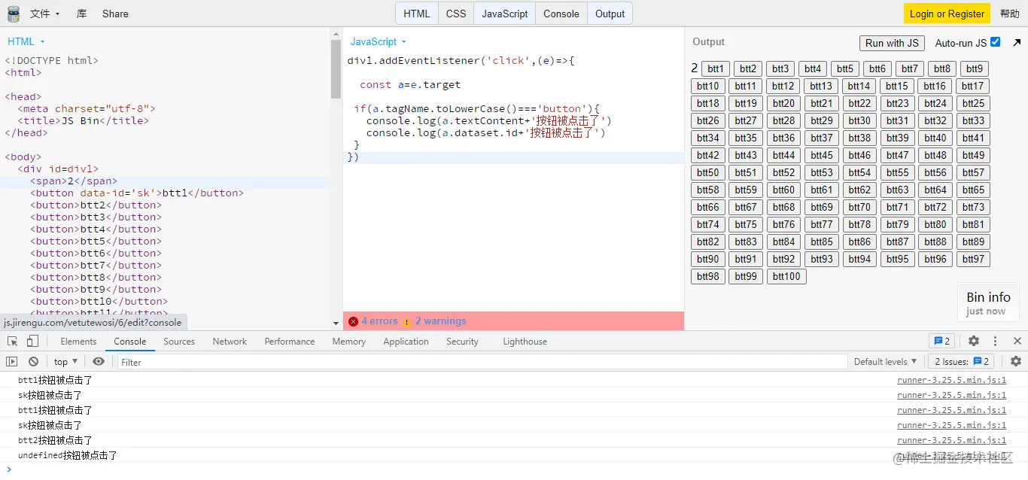Toggle the HTML panel tab
Image resolution: width=1028 pixels, height=480 pixels.
point(417,14)
